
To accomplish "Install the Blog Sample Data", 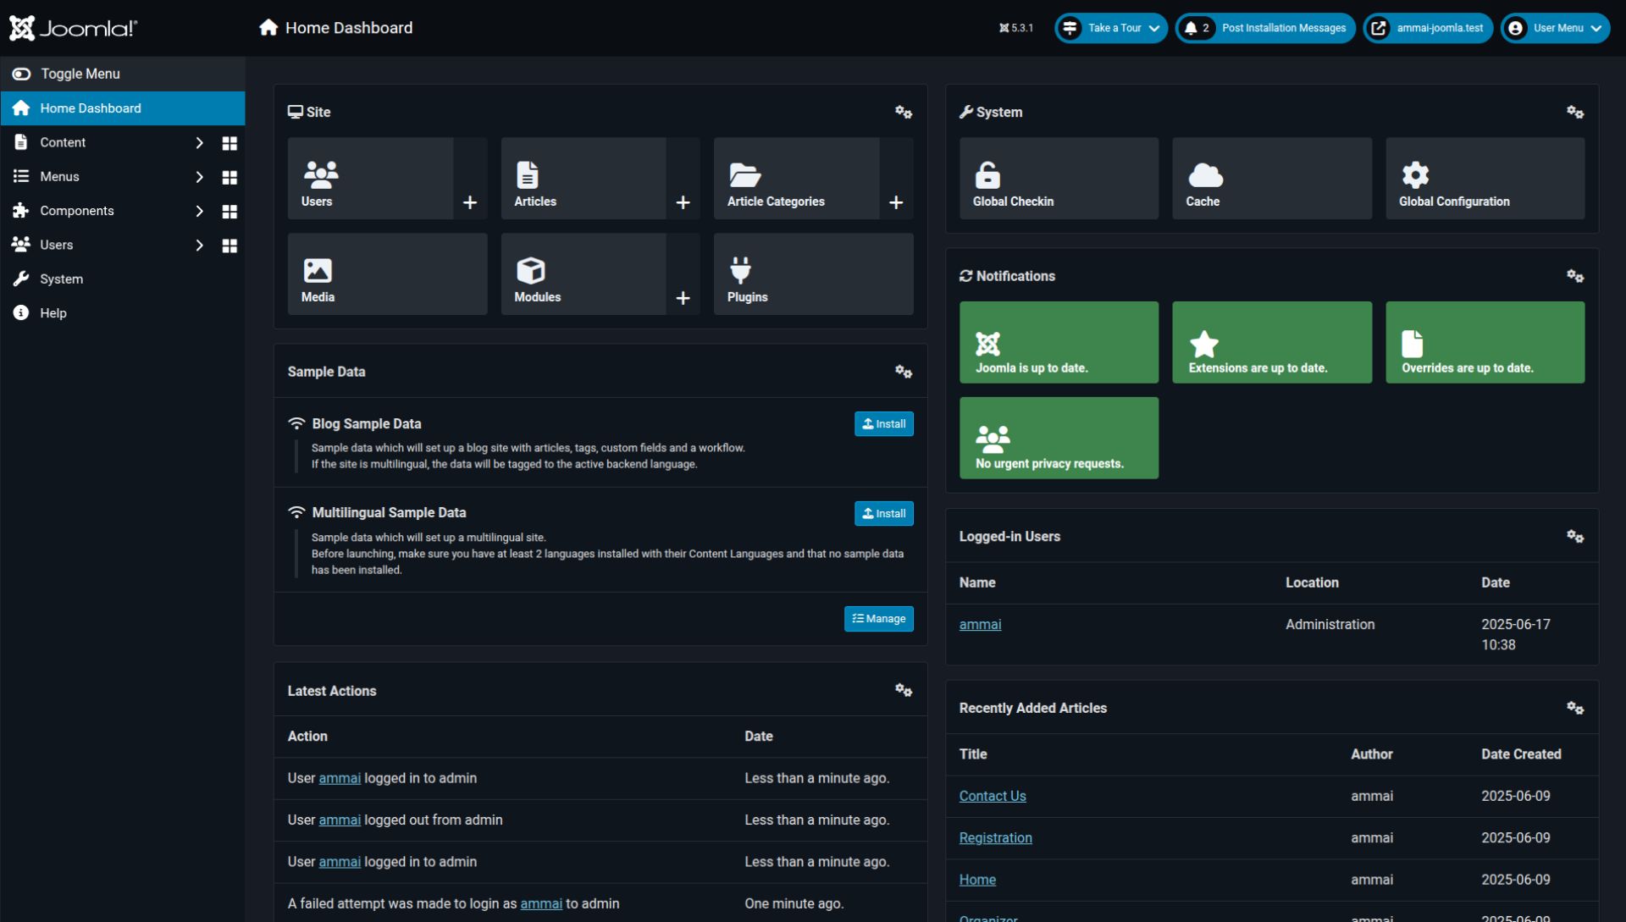I will point(883,424).
